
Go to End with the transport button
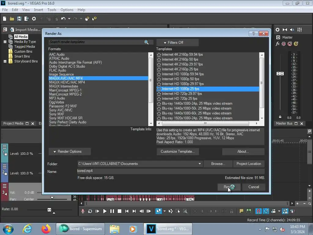point(134,211)
